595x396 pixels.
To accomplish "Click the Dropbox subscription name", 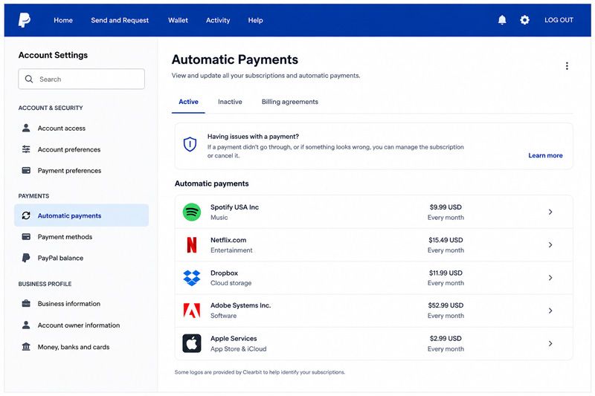I will [x=225, y=273].
